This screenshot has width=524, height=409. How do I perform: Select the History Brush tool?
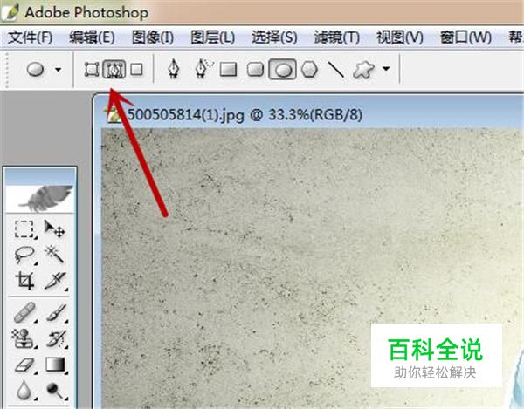[x=56, y=338]
